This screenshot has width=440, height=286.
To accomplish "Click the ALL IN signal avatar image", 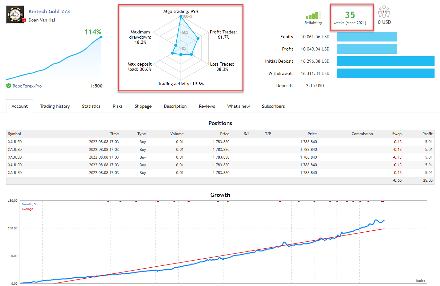I will [15, 15].
